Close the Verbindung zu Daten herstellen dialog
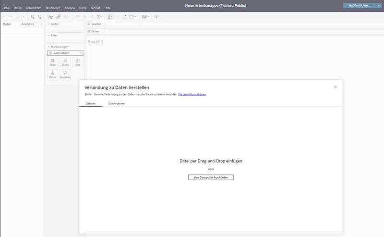 click(335, 87)
